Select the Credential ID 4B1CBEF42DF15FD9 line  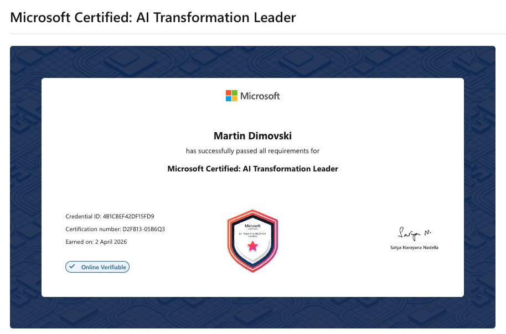pos(110,216)
